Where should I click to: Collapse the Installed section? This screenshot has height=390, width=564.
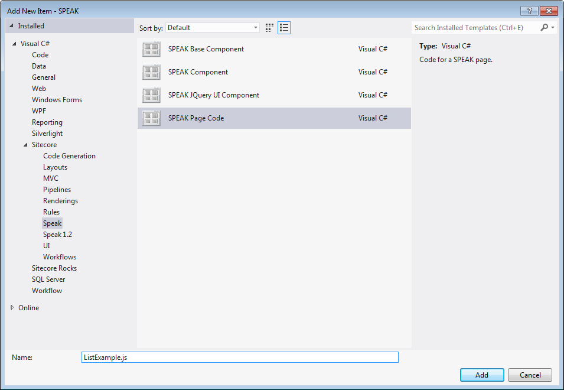[12, 26]
